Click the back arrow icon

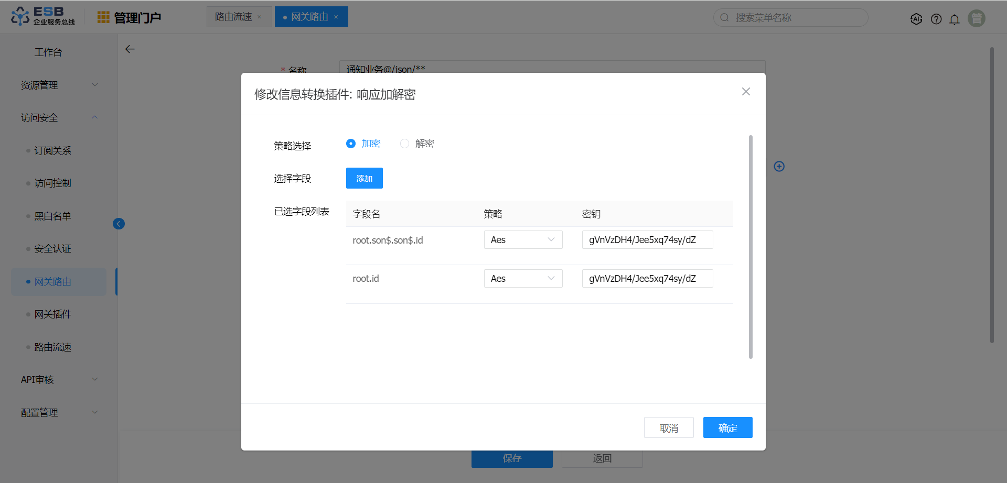point(130,49)
